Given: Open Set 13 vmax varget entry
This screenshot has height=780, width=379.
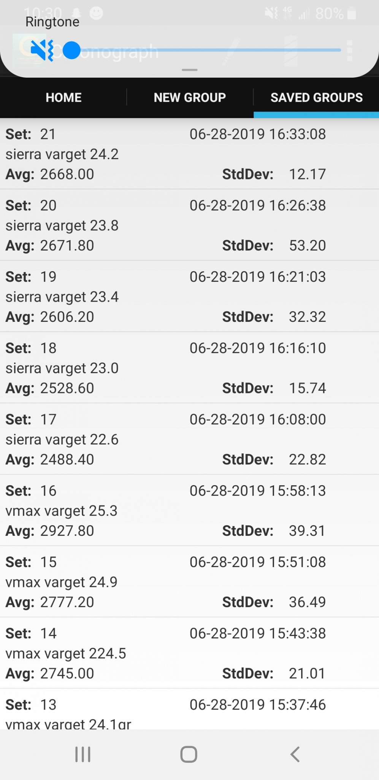Looking at the screenshot, I should (x=189, y=709).
